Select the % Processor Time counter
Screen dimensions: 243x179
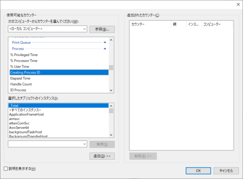24,61
